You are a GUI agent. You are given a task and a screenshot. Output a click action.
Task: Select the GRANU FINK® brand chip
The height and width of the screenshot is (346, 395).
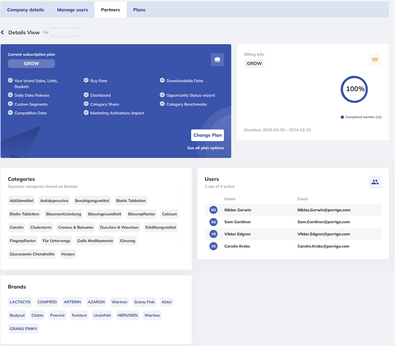23,329
